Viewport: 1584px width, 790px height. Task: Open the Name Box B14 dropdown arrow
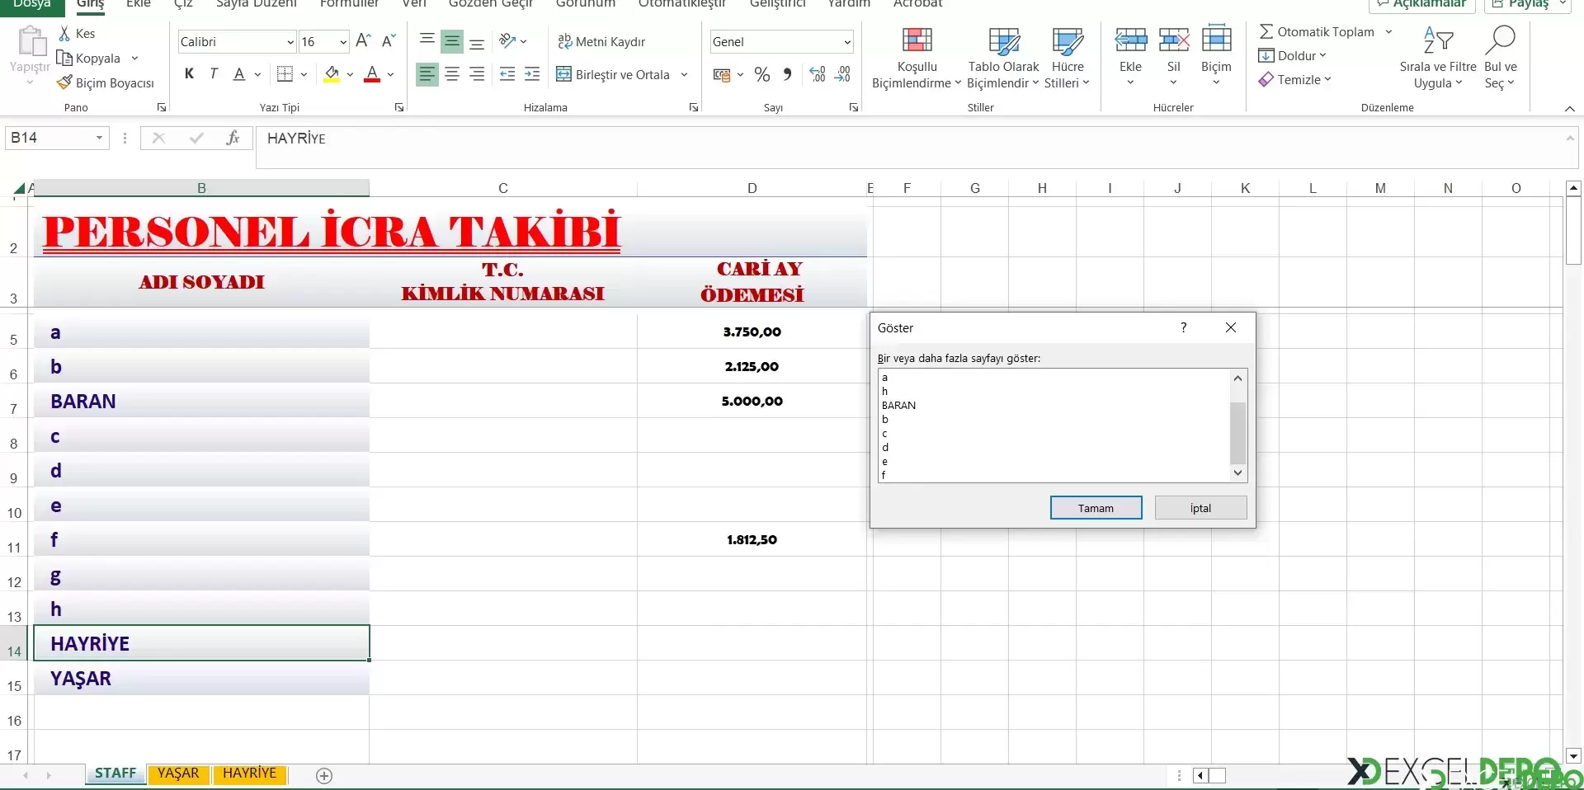pyautogui.click(x=99, y=138)
